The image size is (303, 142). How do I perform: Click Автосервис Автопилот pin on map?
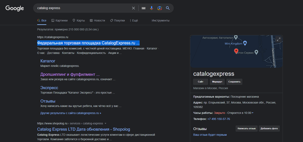tap(236, 37)
